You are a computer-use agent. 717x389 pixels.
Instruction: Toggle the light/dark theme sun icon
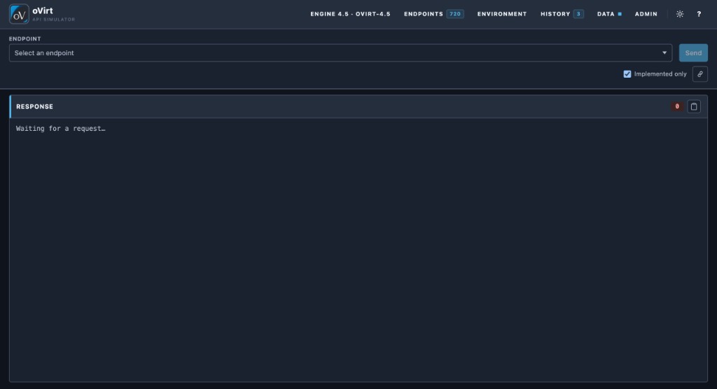(680, 14)
